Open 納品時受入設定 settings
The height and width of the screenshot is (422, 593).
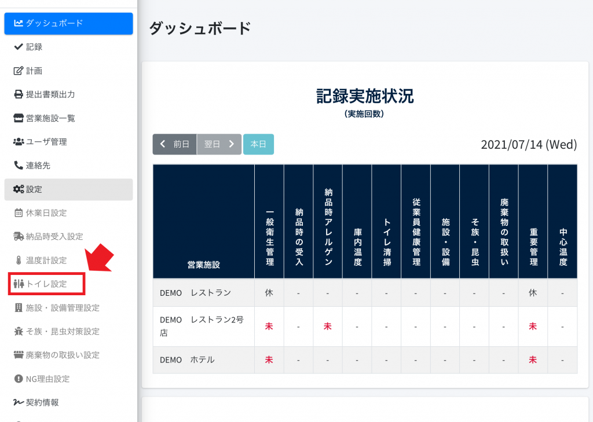[x=68, y=237]
